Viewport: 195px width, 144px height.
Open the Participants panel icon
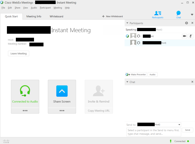[158, 15]
